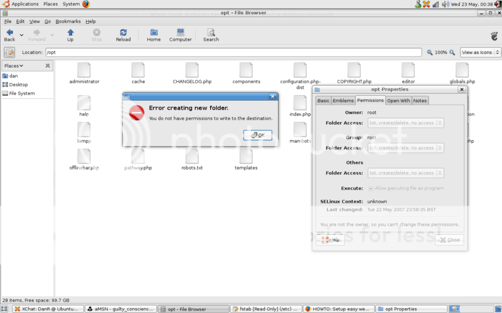Click the Location path input field
502x313 pixels.
[232, 53]
